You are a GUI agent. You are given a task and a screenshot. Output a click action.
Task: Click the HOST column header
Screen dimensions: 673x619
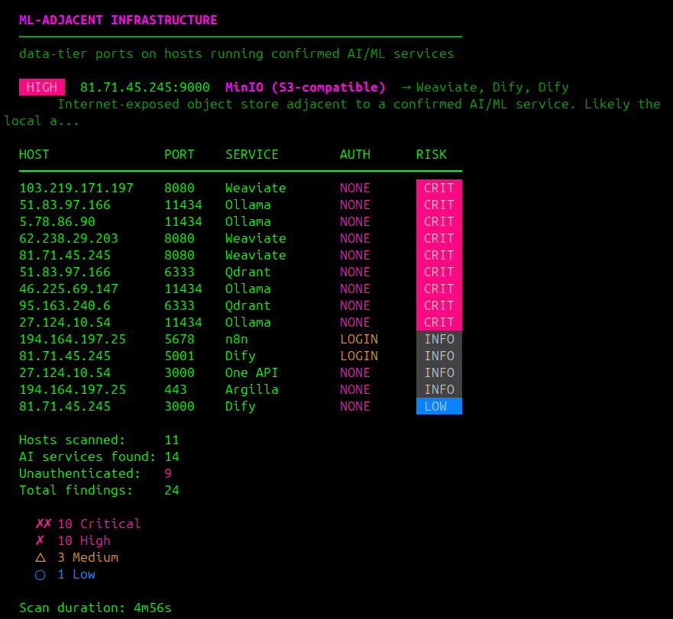pyautogui.click(x=34, y=154)
